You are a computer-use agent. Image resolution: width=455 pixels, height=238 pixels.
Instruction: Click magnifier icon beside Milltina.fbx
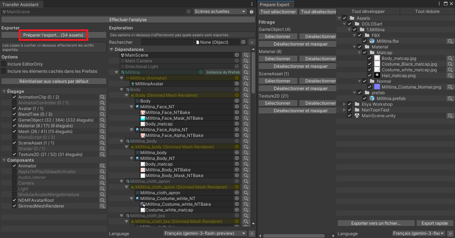450,41
